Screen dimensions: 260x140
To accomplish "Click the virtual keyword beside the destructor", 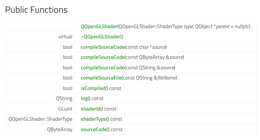I will (x=65, y=37).
